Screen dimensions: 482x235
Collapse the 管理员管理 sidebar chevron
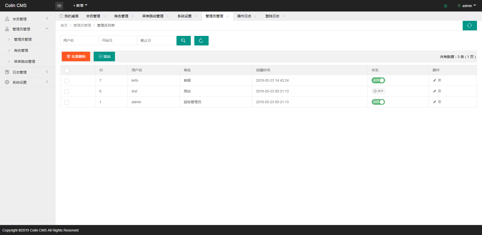click(47, 28)
